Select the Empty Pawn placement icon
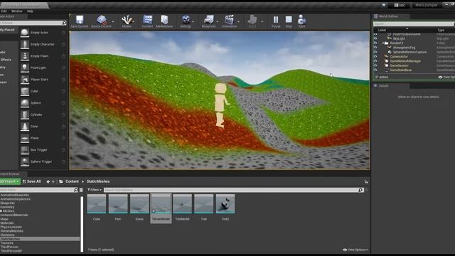This screenshot has height=256, width=455. tap(25, 56)
